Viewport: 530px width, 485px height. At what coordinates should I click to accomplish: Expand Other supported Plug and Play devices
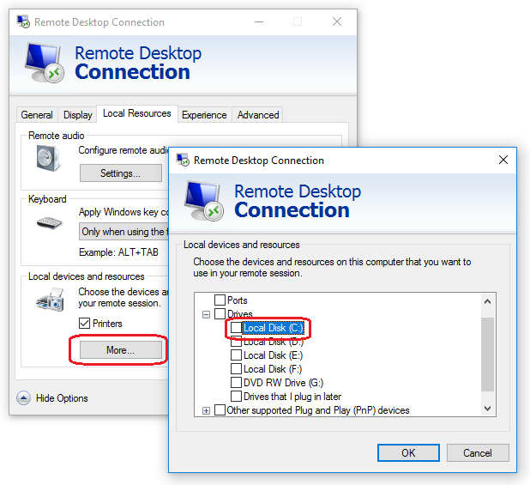(x=206, y=411)
